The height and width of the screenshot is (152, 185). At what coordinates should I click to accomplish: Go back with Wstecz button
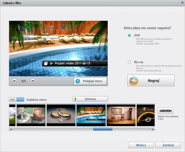(x=141, y=145)
